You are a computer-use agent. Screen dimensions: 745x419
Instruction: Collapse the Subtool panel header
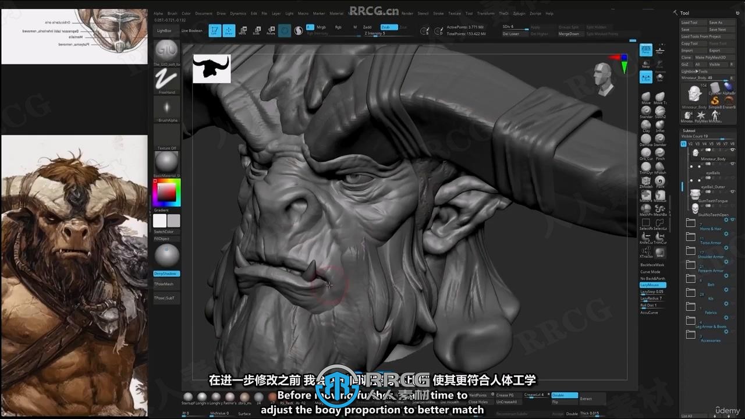pos(689,131)
